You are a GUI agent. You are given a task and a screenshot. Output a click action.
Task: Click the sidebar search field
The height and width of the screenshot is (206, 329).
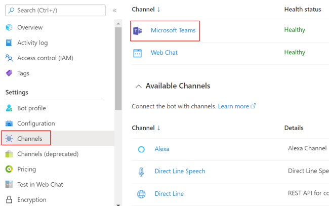tap(56, 10)
